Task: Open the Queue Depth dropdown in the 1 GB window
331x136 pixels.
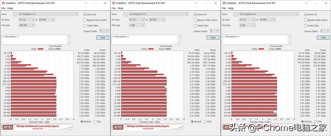Action: 215,31
